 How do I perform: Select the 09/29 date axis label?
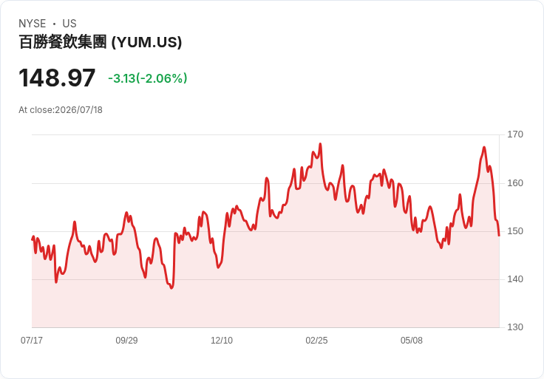tap(126, 340)
